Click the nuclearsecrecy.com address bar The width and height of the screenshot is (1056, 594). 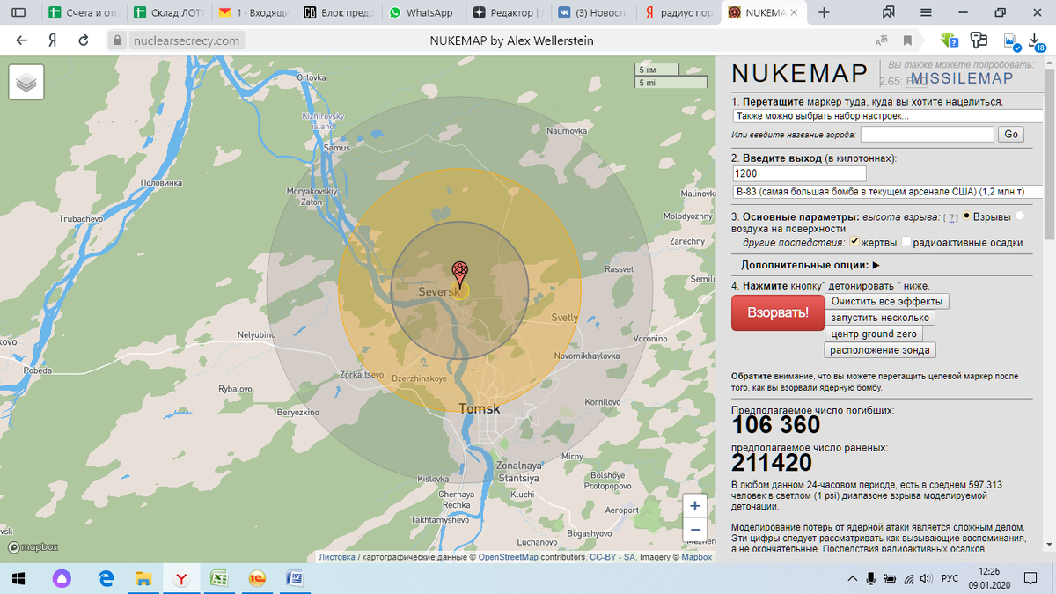click(x=186, y=40)
